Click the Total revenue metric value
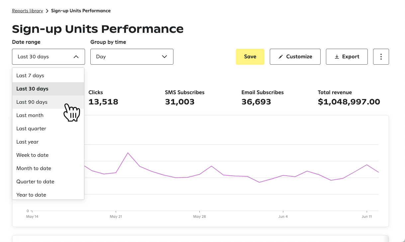This screenshot has height=242, width=405. tap(349, 101)
